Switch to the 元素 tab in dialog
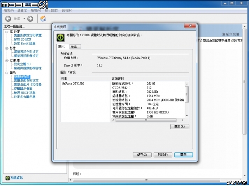 (75, 47)
